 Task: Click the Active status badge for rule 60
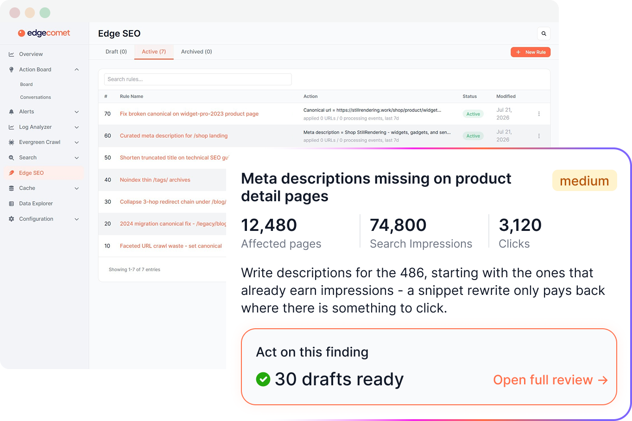pyautogui.click(x=473, y=136)
